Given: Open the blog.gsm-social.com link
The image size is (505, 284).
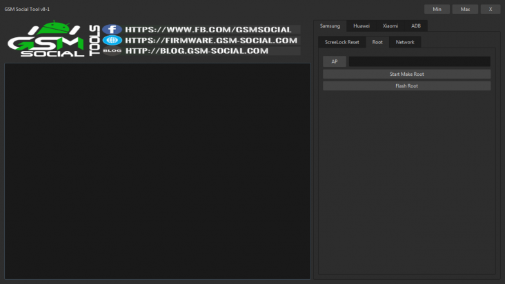Looking at the screenshot, I should [197, 51].
